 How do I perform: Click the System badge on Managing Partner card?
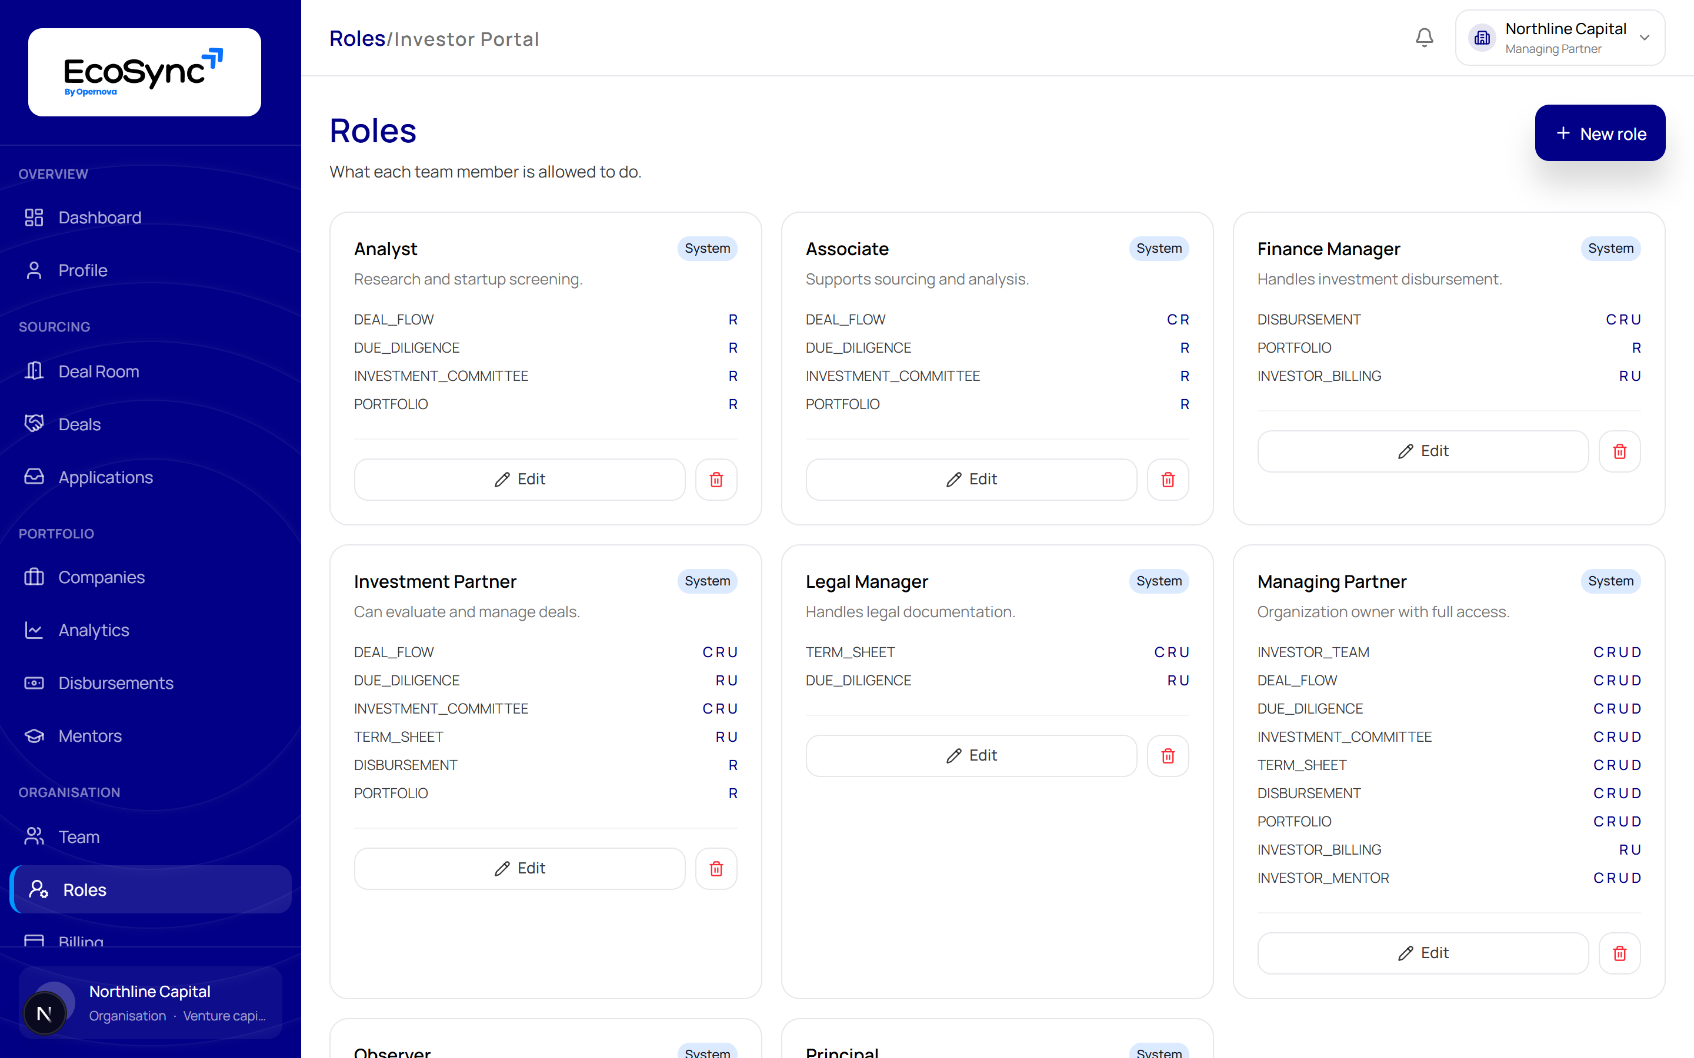click(x=1610, y=581)
